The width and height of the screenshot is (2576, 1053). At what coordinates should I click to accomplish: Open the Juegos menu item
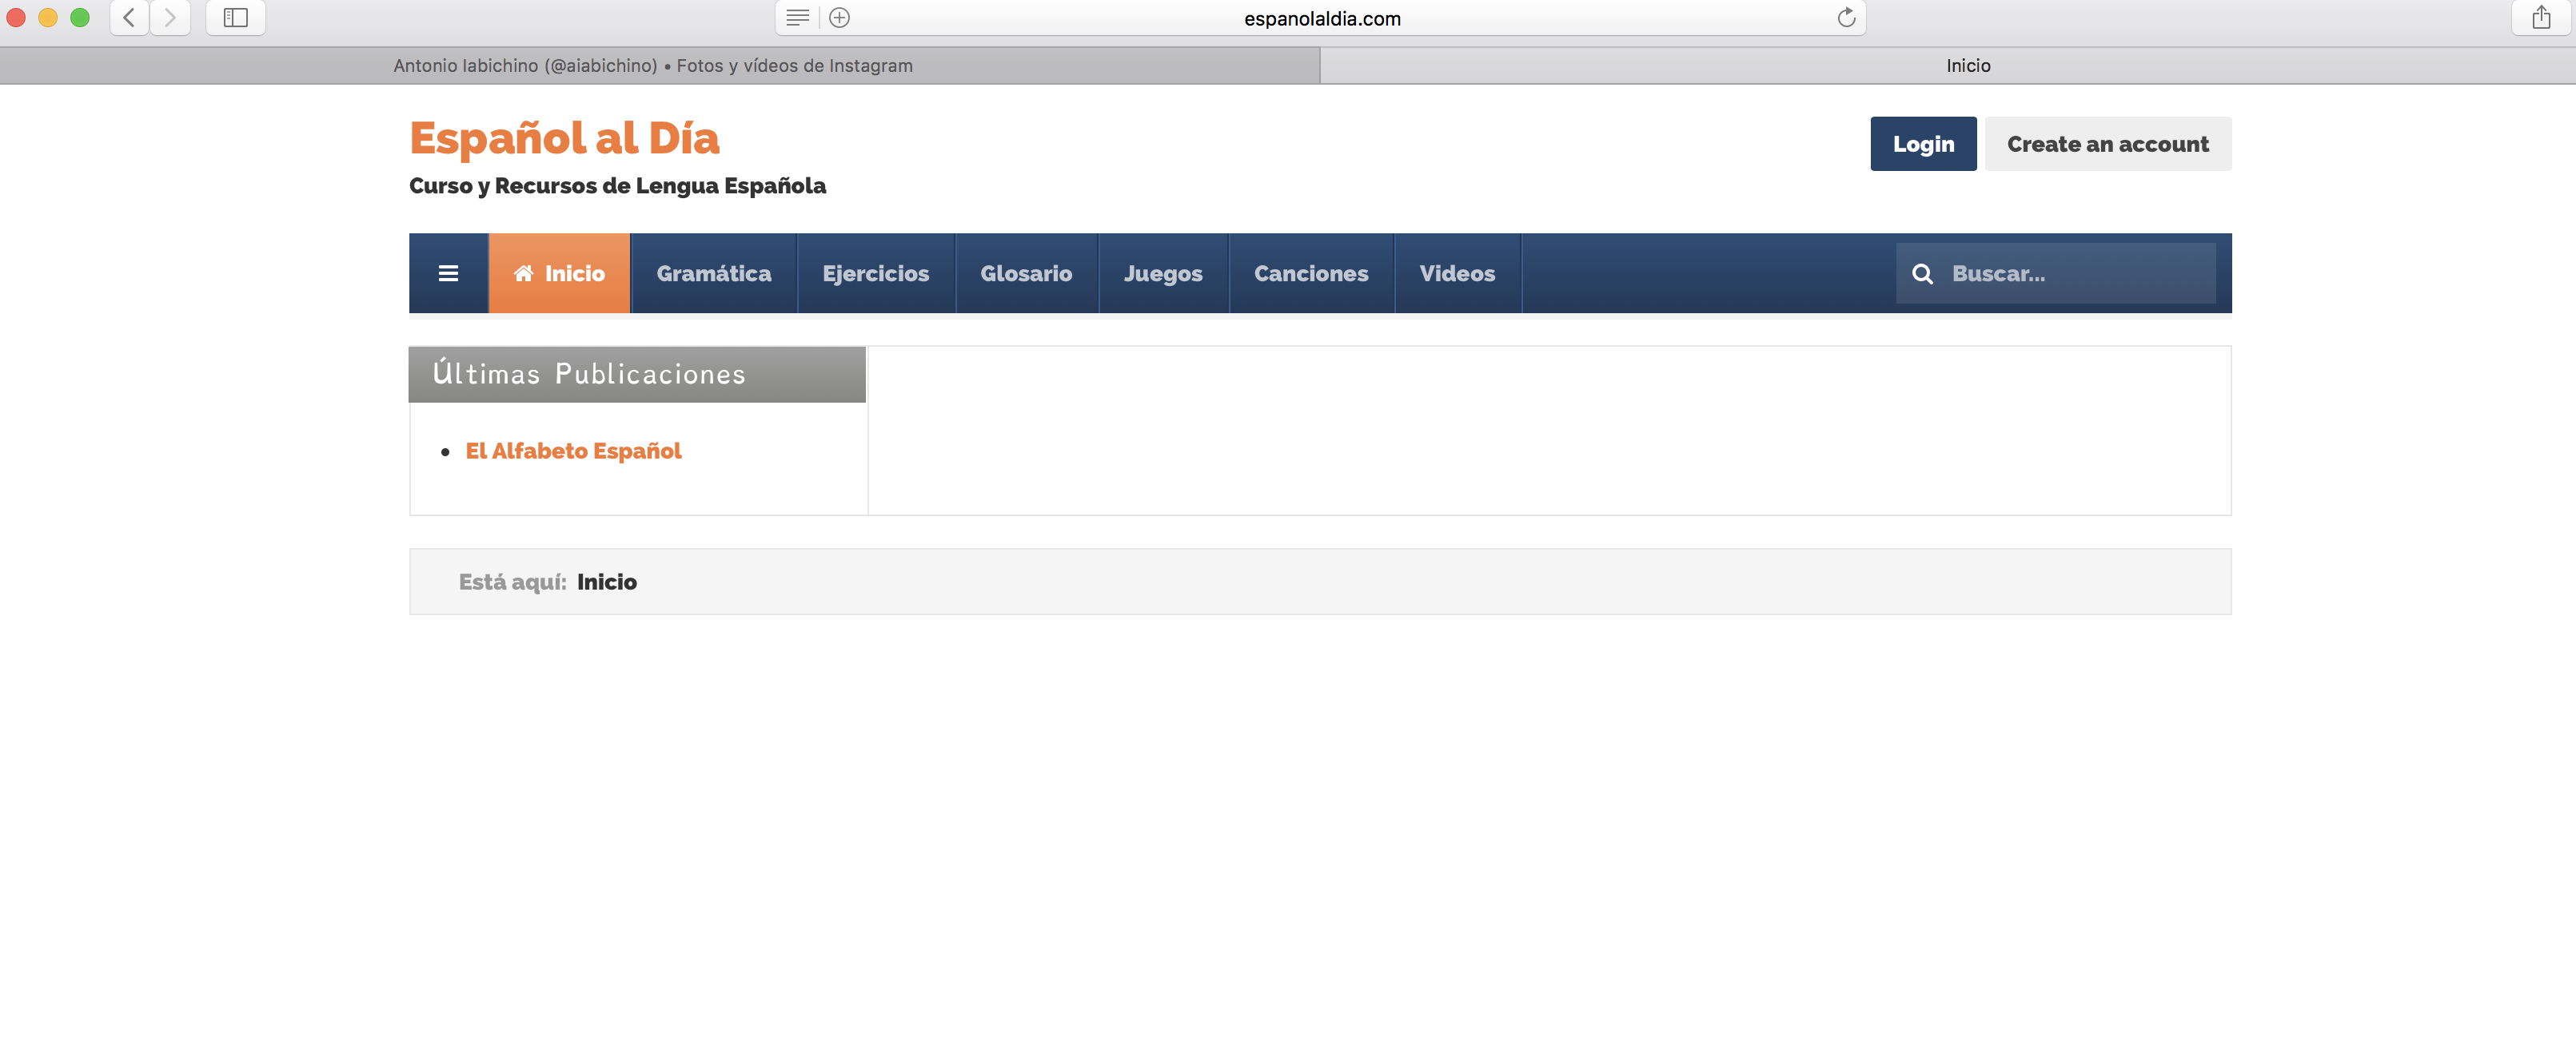[1162, 272]
